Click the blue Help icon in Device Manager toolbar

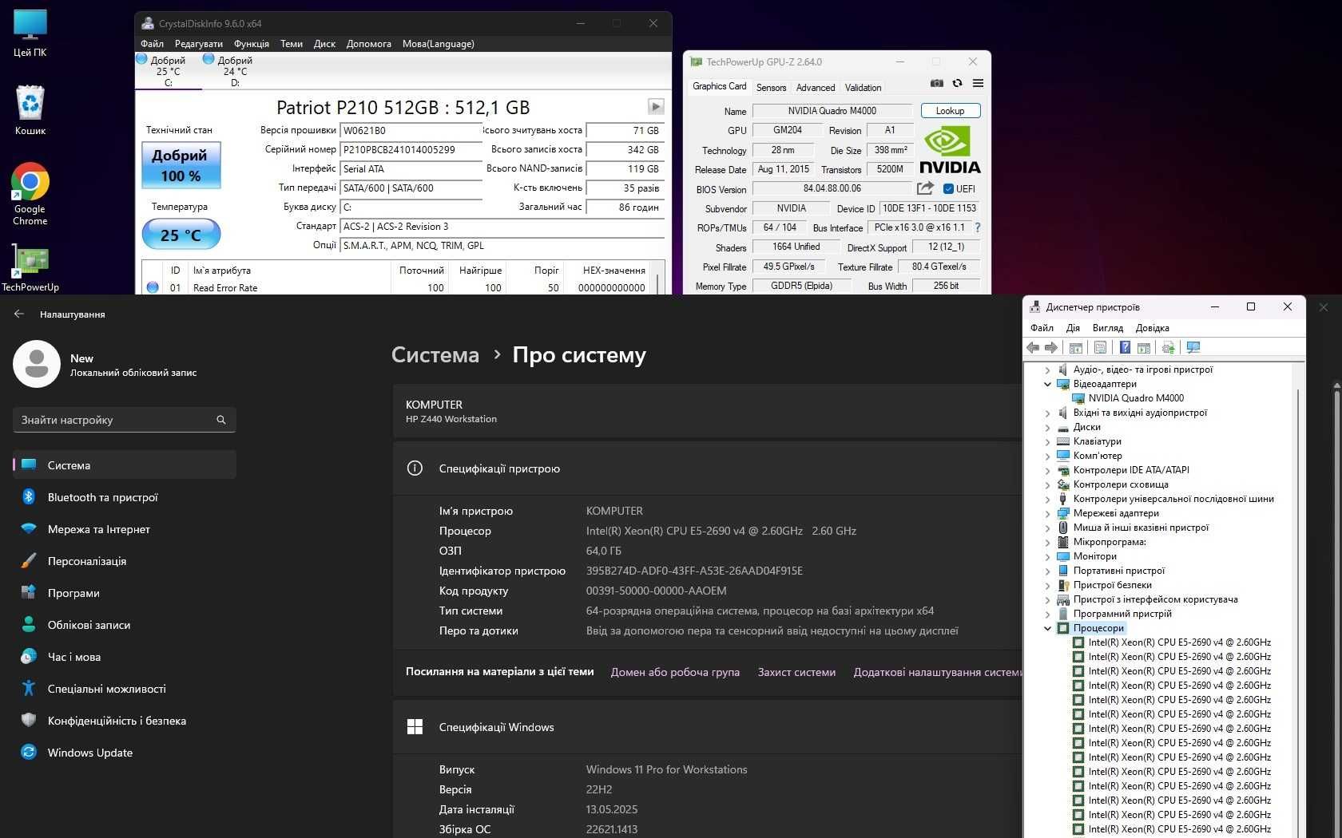[1125, 347]
